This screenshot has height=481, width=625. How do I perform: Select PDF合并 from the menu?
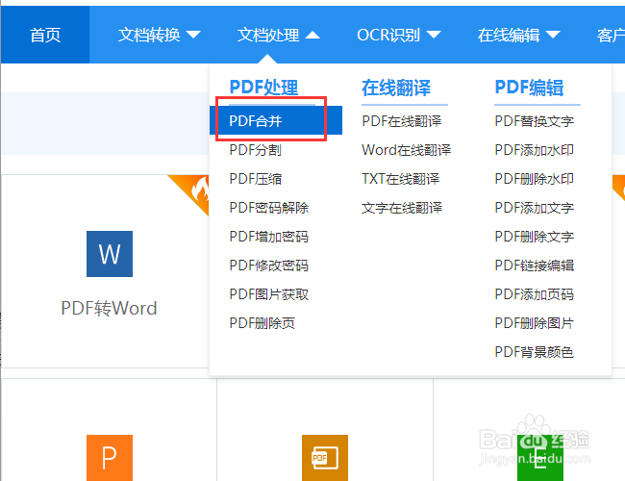point(276,120)
